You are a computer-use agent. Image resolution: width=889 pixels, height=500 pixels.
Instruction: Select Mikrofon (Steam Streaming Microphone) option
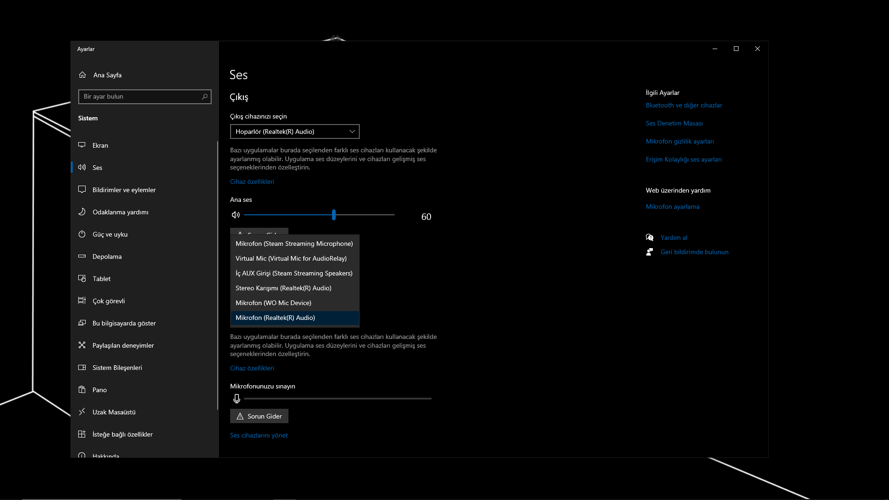pos(294,244)
